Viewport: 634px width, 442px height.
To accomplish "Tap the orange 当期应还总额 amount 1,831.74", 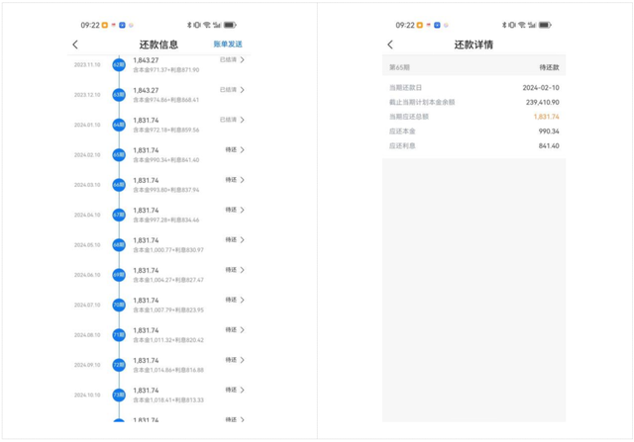I will (546, 117).
